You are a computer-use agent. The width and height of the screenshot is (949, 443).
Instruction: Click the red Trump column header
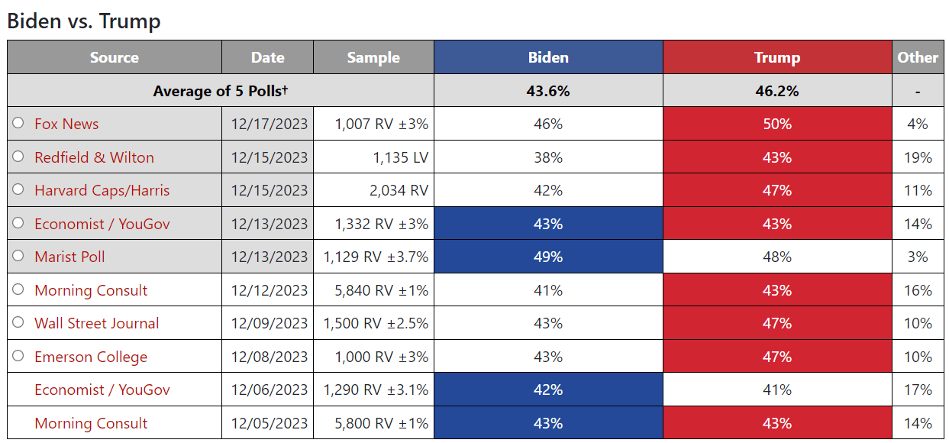point(777,57)
